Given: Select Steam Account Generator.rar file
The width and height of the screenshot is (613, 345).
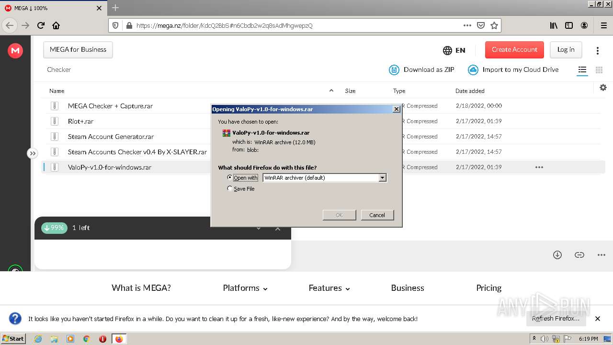Looking at the screenshot, I should (x=111, y=137).
